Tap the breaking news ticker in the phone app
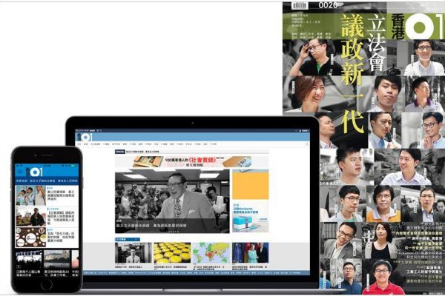Viewport: 445px width, 296px height. 47,181
